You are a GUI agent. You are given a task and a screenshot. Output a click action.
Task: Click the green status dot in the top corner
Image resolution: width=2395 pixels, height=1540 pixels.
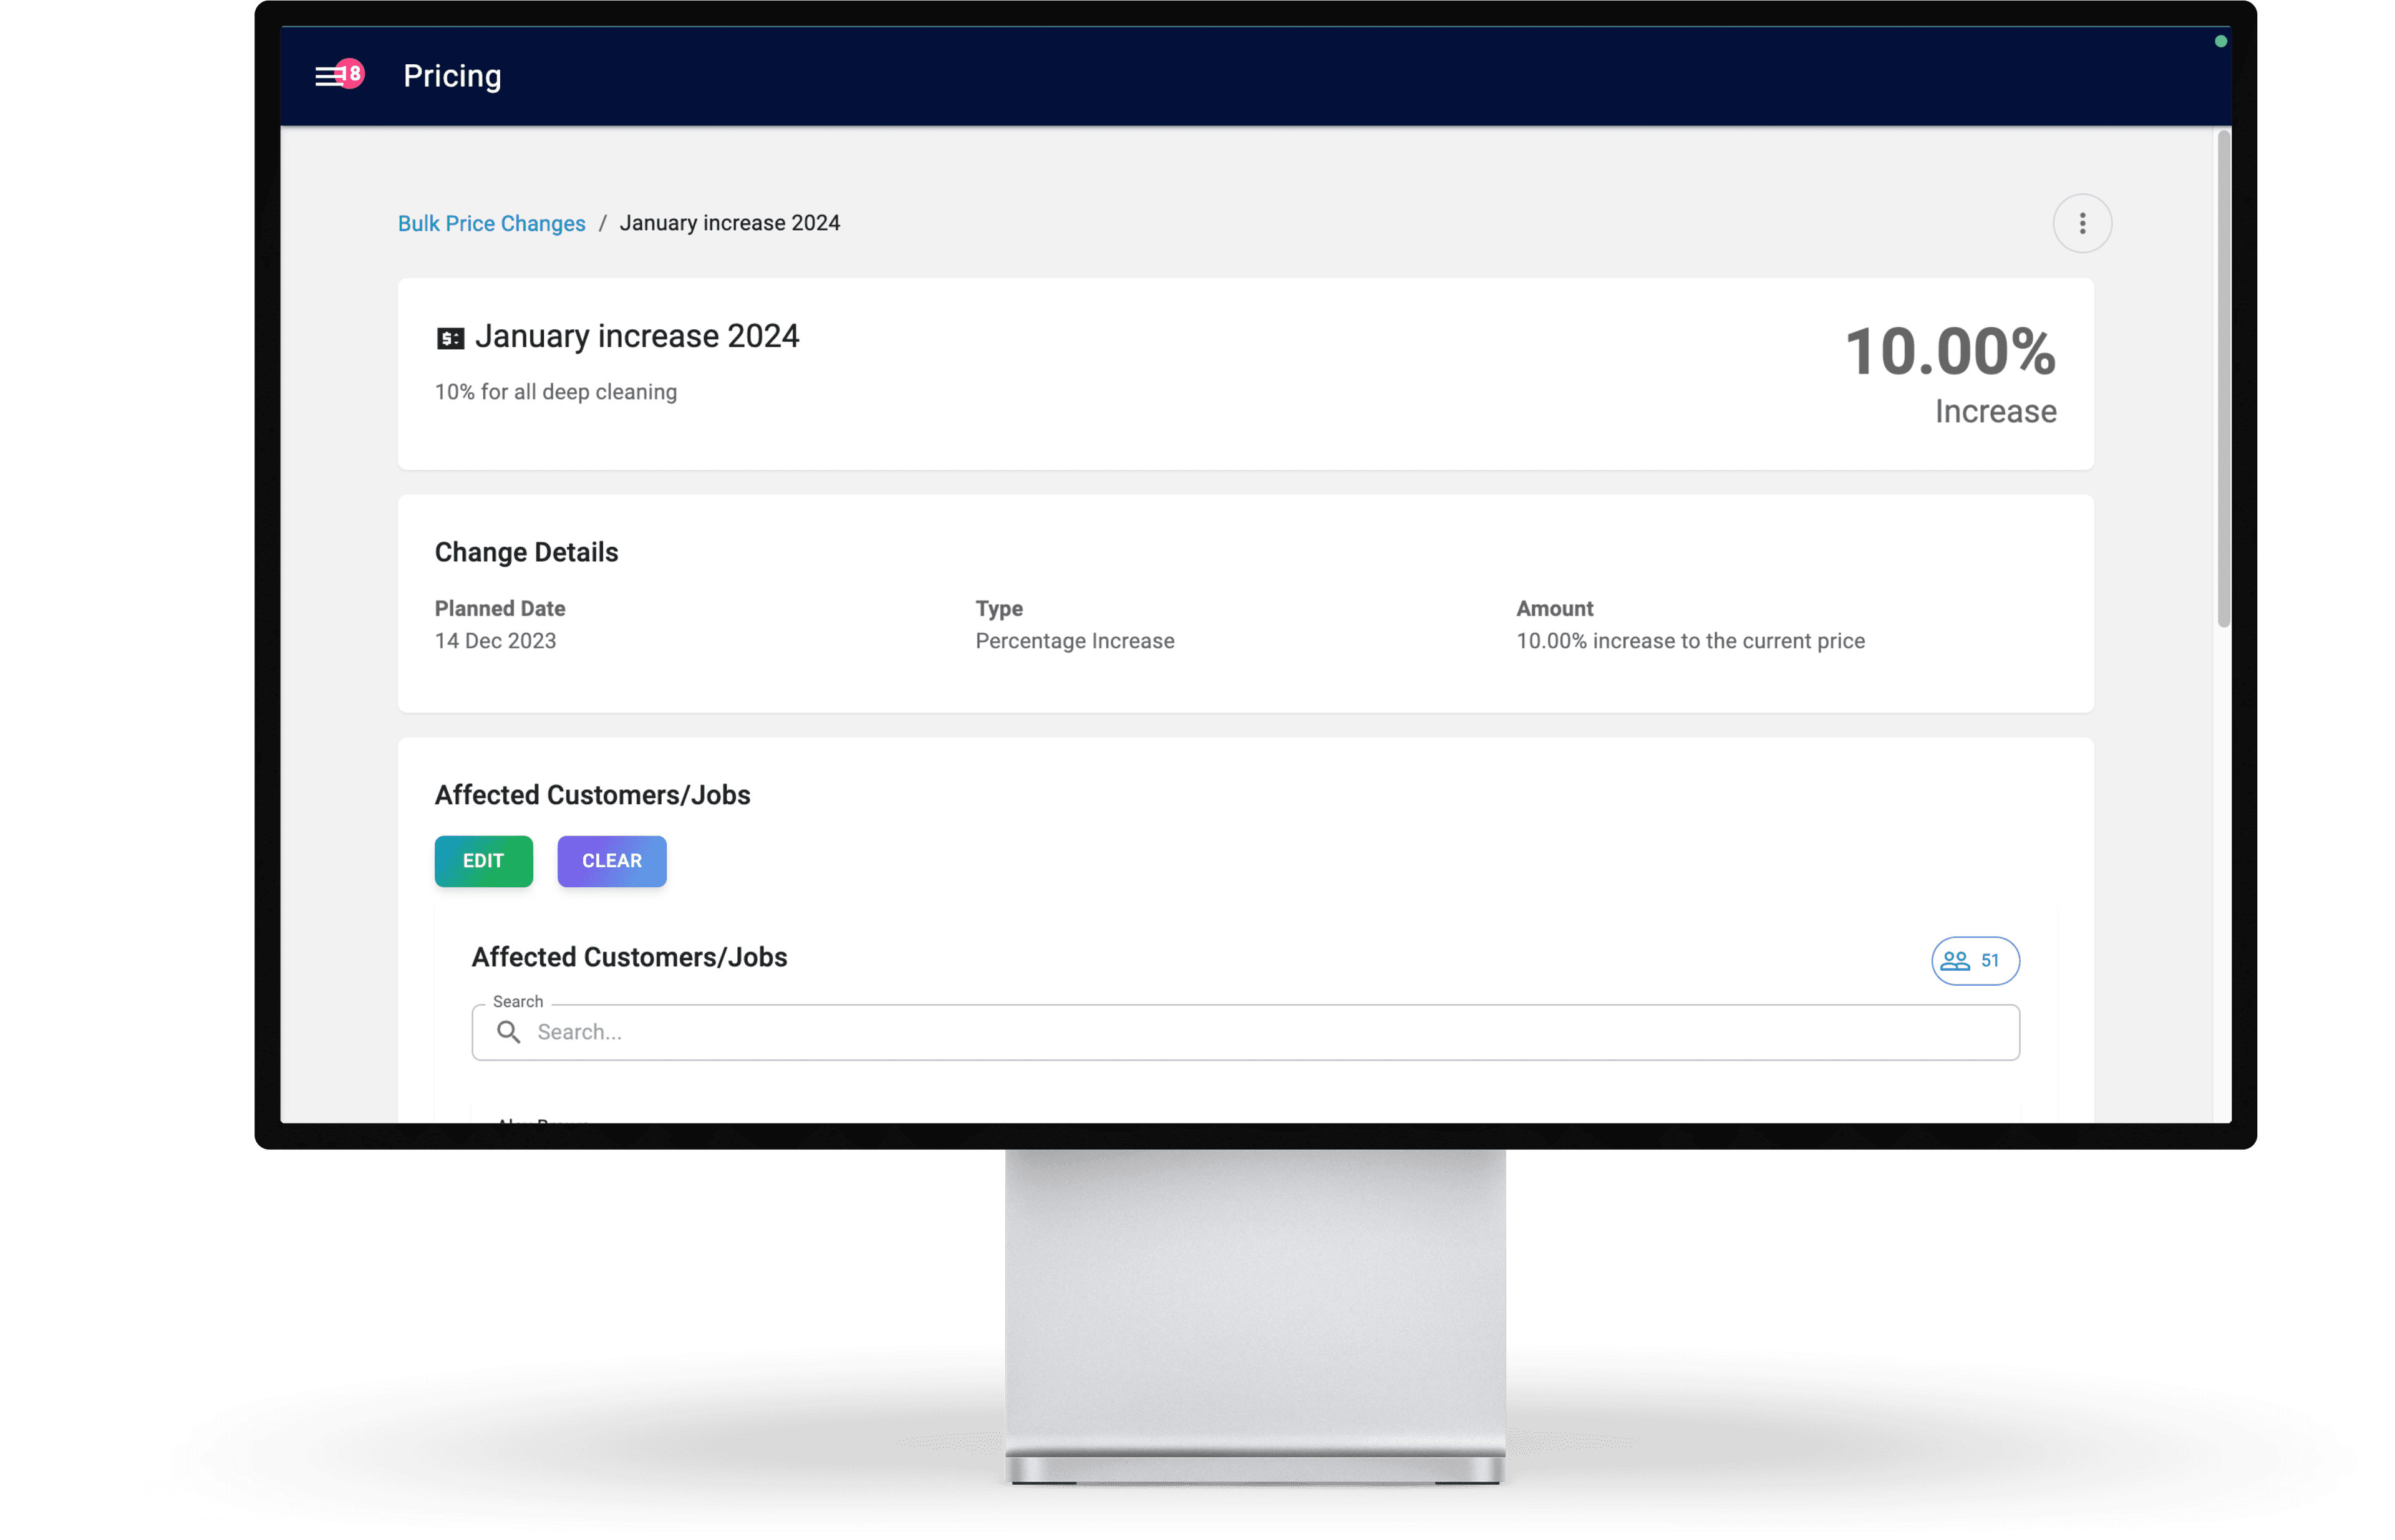point(2220,42)
